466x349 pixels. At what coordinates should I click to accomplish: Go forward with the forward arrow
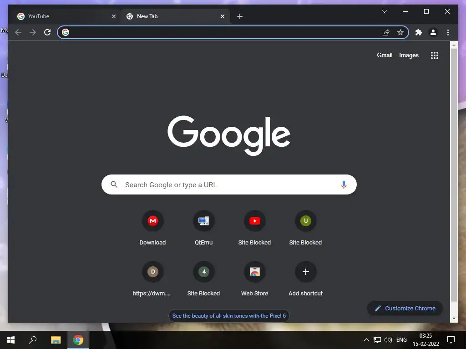[x=33, y=32]
